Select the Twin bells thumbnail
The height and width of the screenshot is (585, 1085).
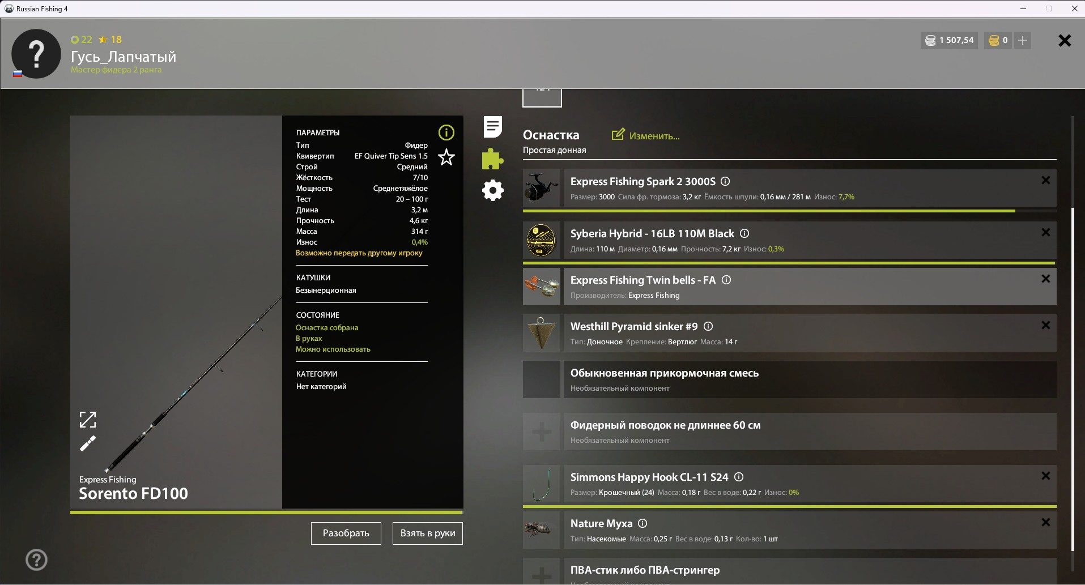[542, 287]
